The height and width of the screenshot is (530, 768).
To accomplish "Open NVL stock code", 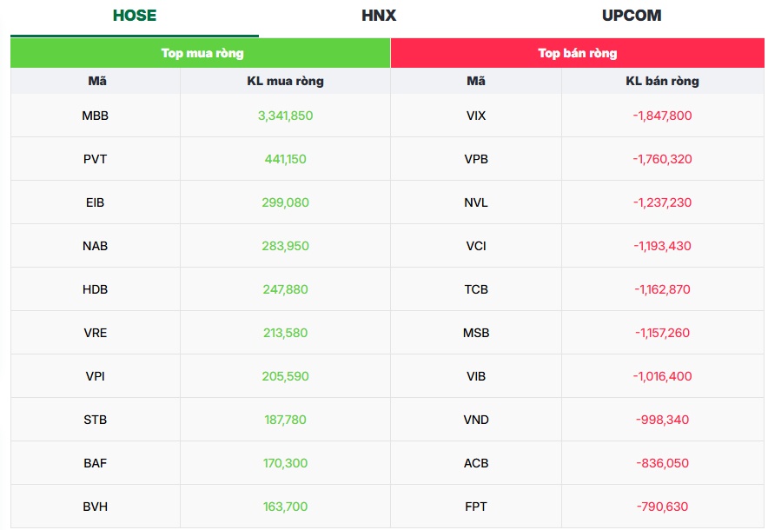I will [x=476, y=202].
